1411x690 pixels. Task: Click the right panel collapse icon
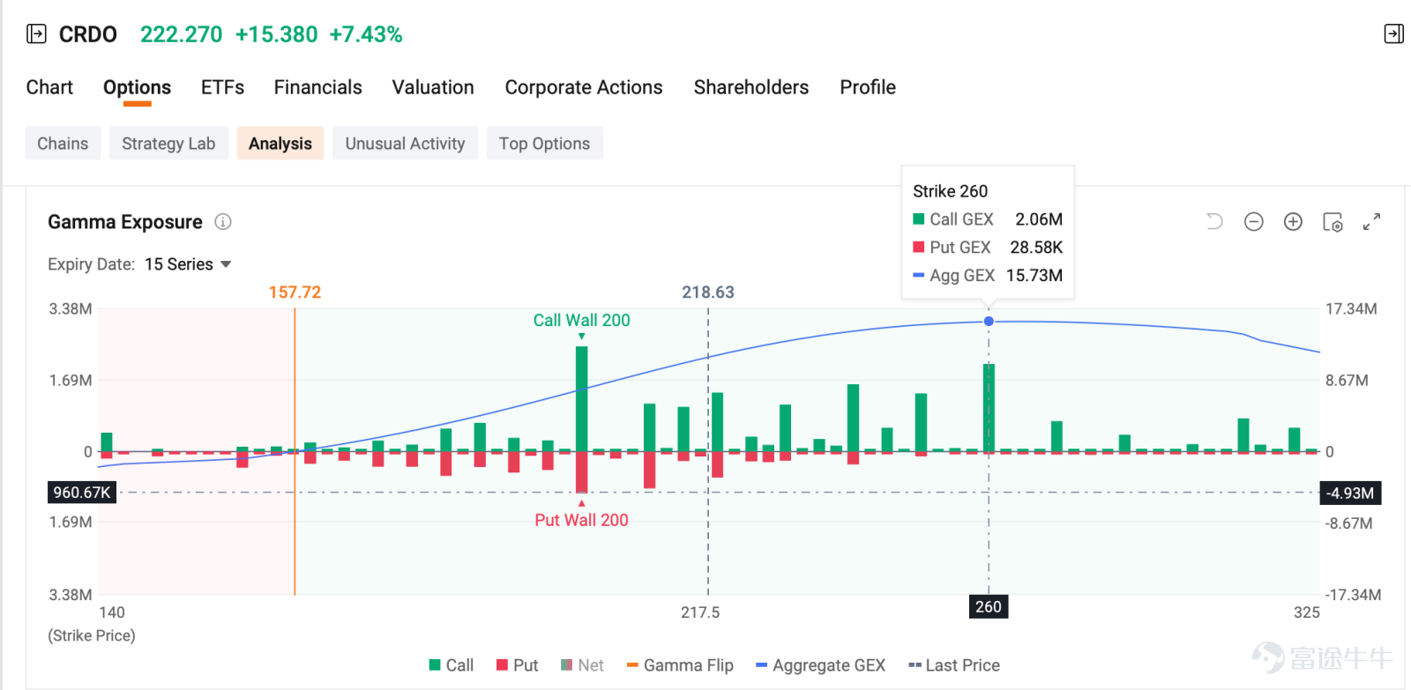(1393, 34)
